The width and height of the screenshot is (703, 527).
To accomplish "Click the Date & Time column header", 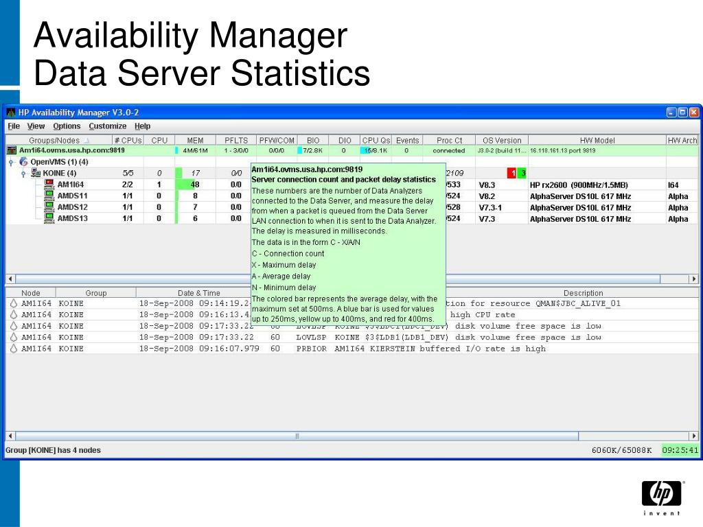I will tap(198, 293).
